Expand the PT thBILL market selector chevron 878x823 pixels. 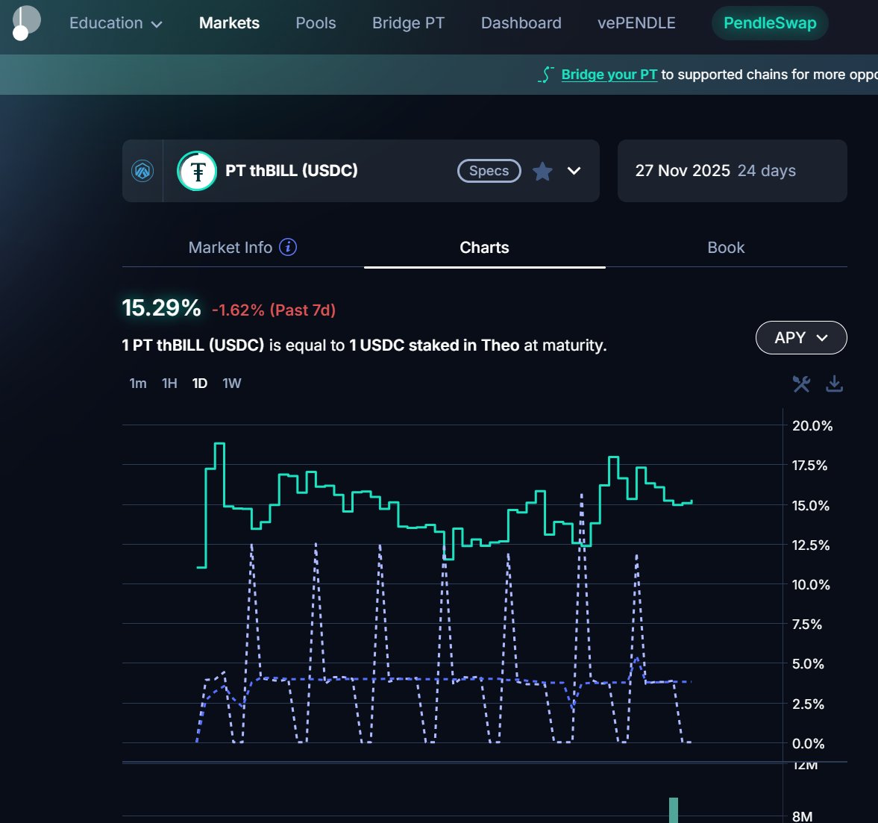coord(574,171)
